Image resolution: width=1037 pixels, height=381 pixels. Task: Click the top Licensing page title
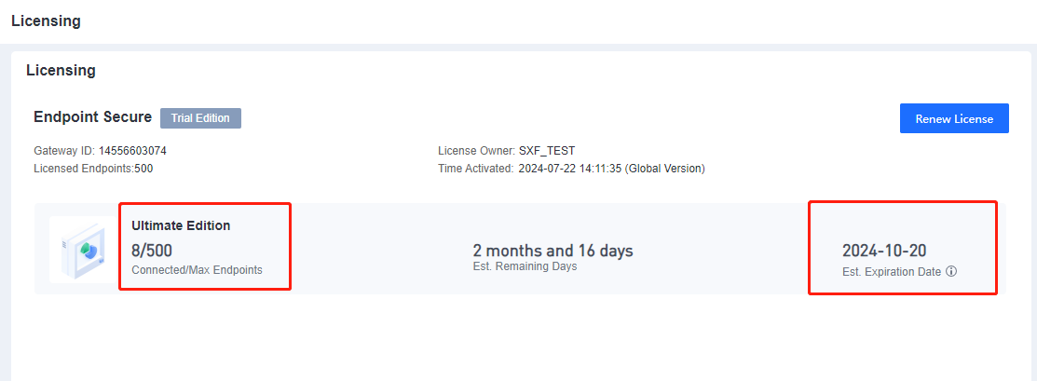coord(46,20)
